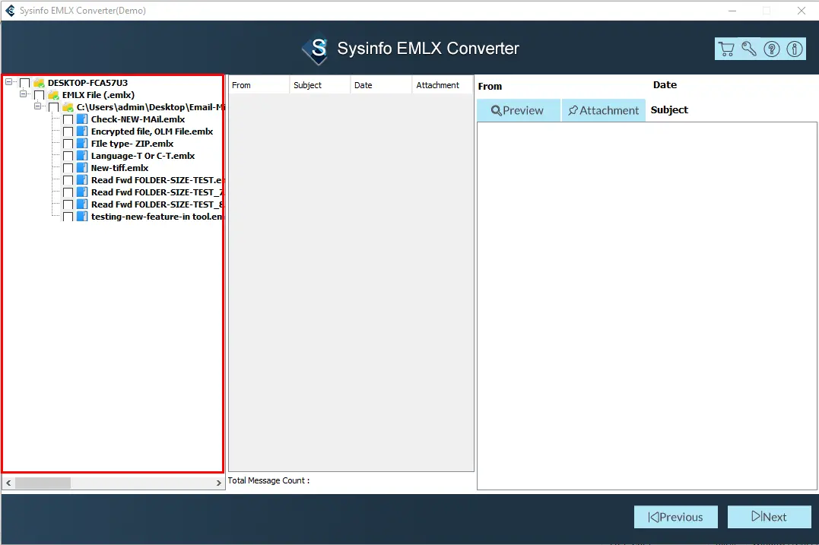This screenshot has height=545, width=819.
Task: Select the New-tiff.emlx file name
Action: click(119, 168)
